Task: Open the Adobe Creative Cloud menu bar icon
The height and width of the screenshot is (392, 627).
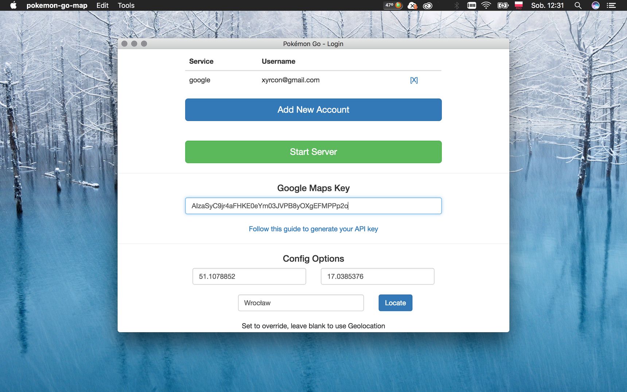Action: [x=428, y=5]
